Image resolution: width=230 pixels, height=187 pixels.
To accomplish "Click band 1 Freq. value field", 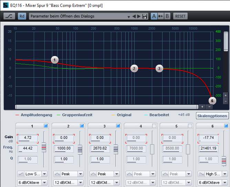I will [x=28, y=148].
